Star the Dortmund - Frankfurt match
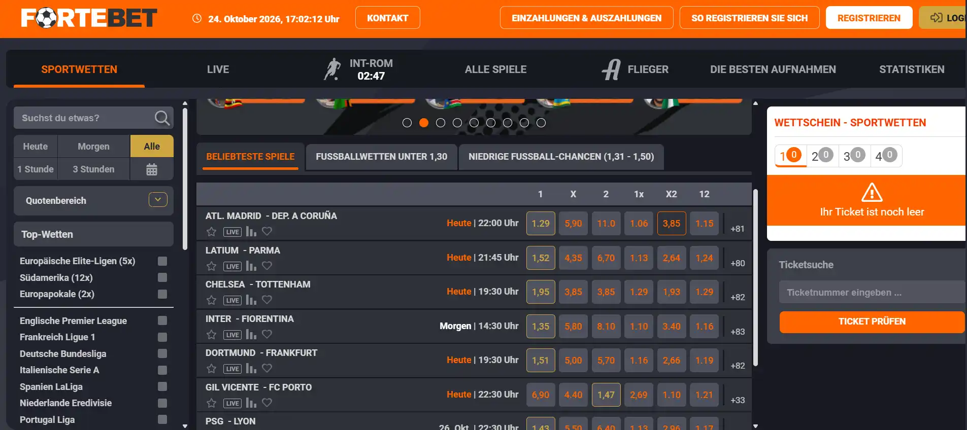 click(x=211, y=369)
